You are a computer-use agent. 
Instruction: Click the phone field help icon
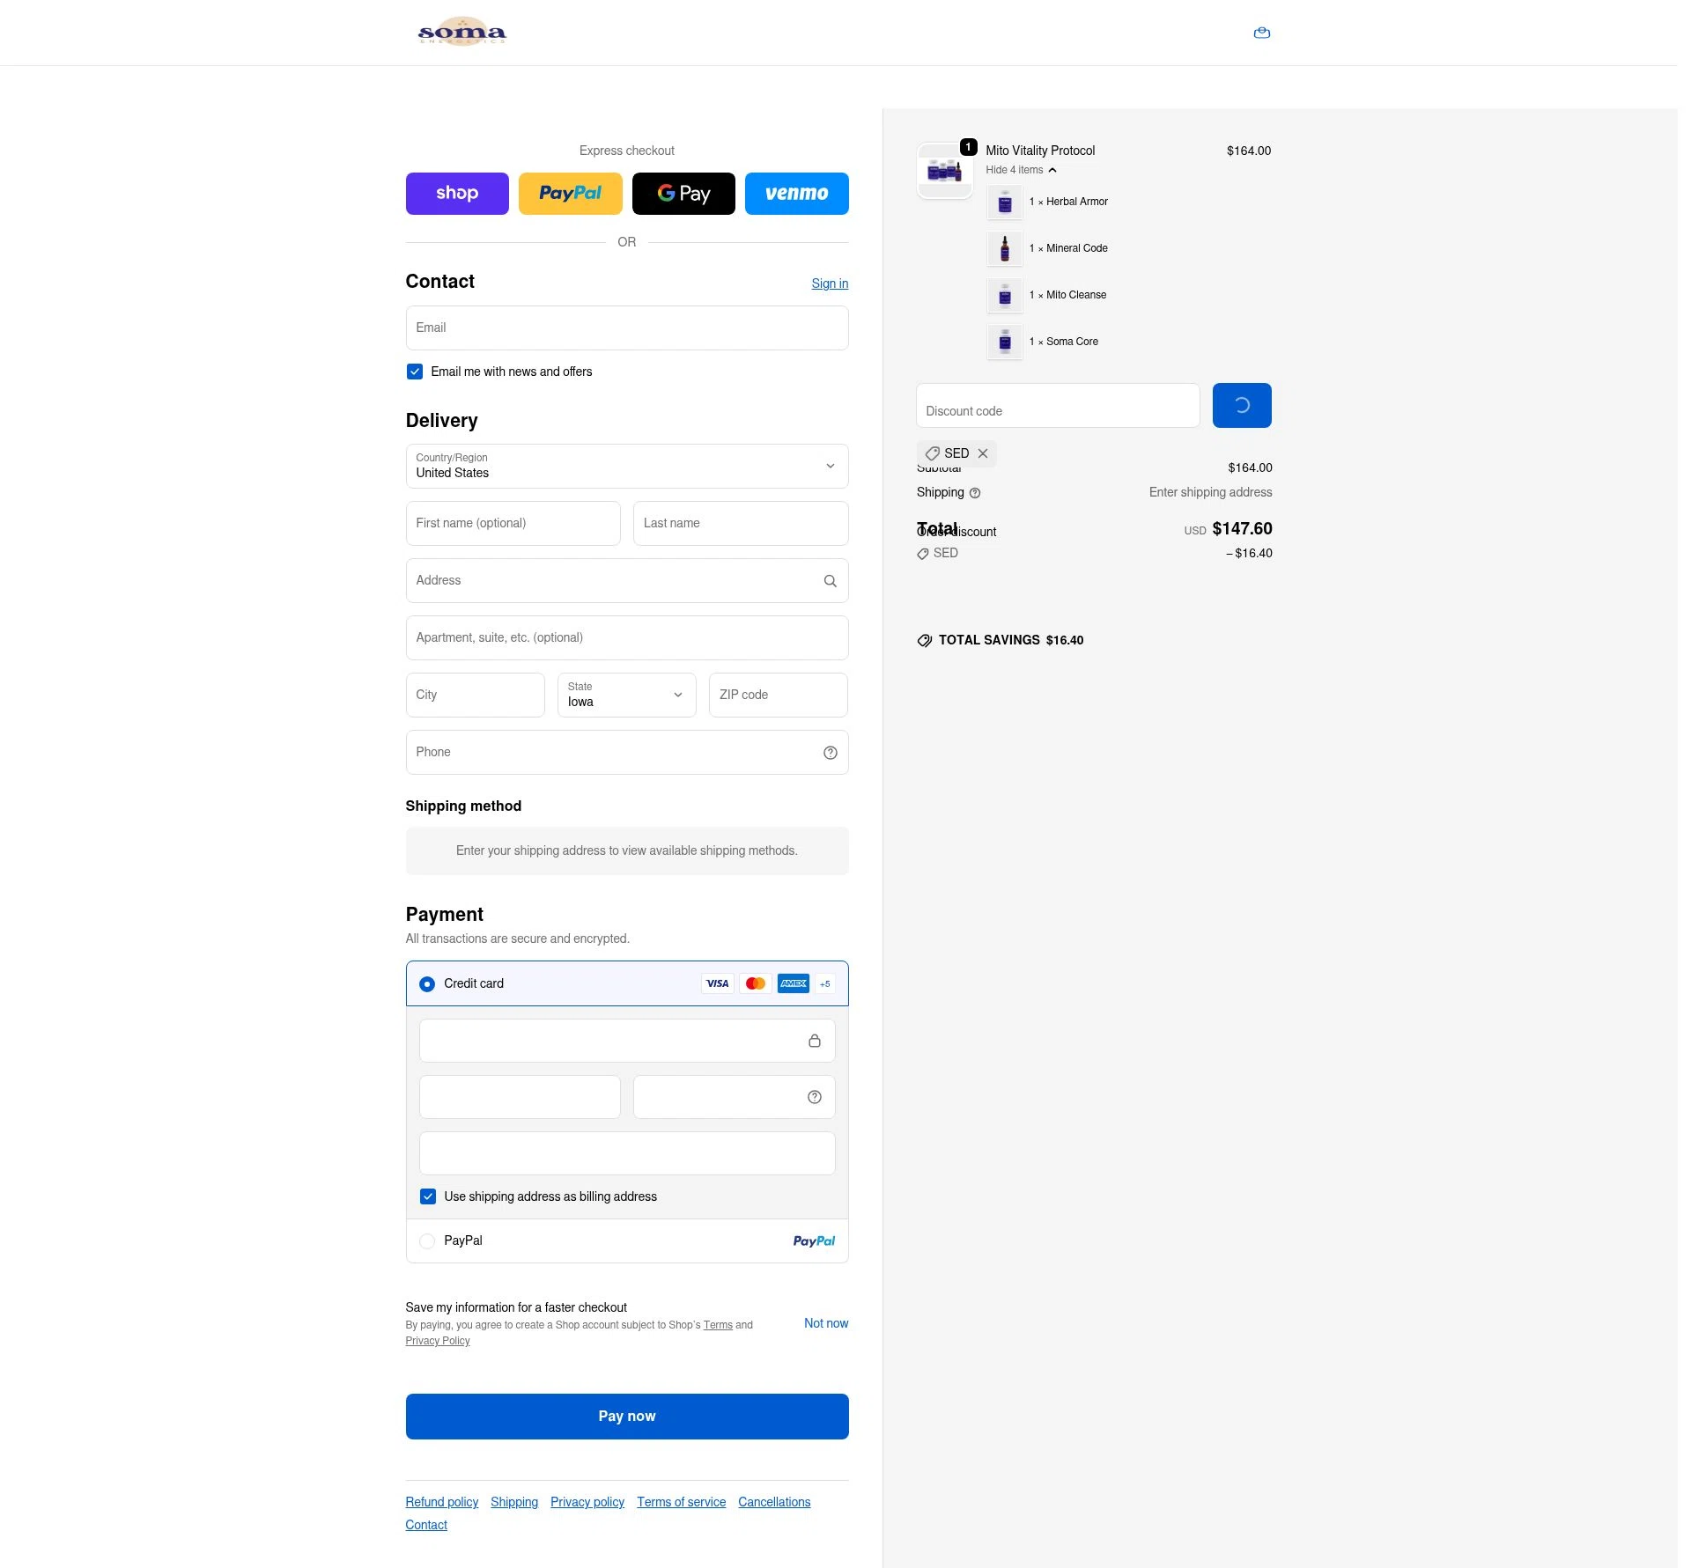[830, 753]
